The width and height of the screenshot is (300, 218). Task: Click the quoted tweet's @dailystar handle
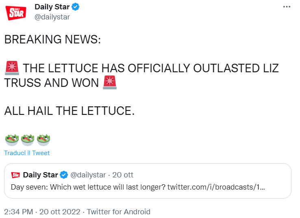coord(88,175)
